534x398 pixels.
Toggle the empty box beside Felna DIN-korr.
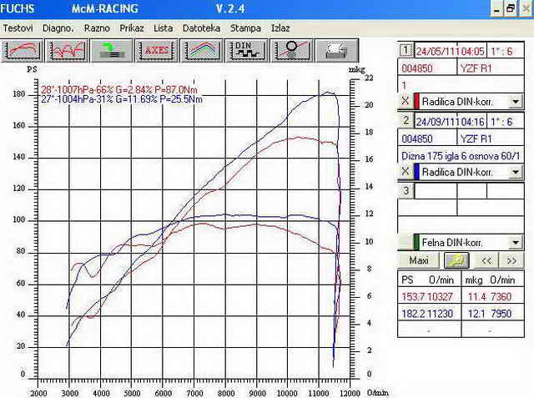point(405,243)
